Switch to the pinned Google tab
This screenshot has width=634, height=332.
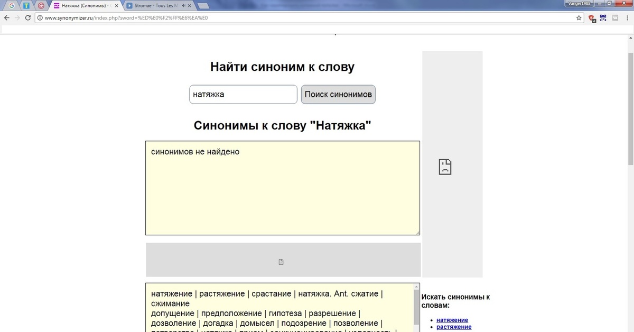coord(12,6)
